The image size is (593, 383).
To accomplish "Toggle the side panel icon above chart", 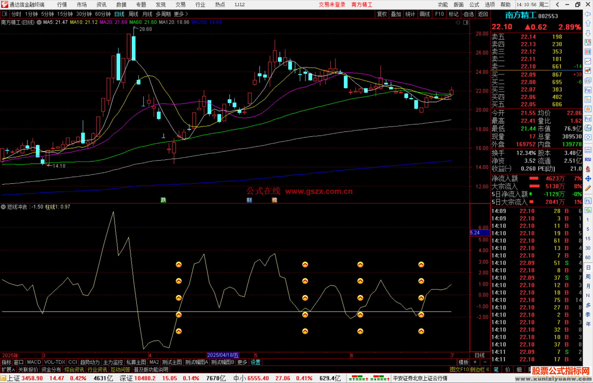I will click(466, 23).
